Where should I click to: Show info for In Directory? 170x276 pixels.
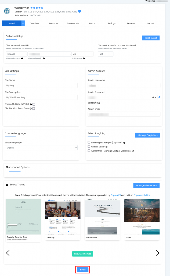pyautogui.click(x=84, y=58)
